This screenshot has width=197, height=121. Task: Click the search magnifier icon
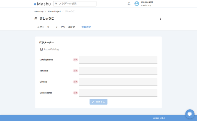coord(56,4)
